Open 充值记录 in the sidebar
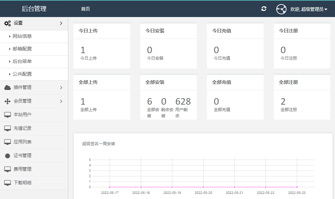335x199 pixels. point(23,128)
